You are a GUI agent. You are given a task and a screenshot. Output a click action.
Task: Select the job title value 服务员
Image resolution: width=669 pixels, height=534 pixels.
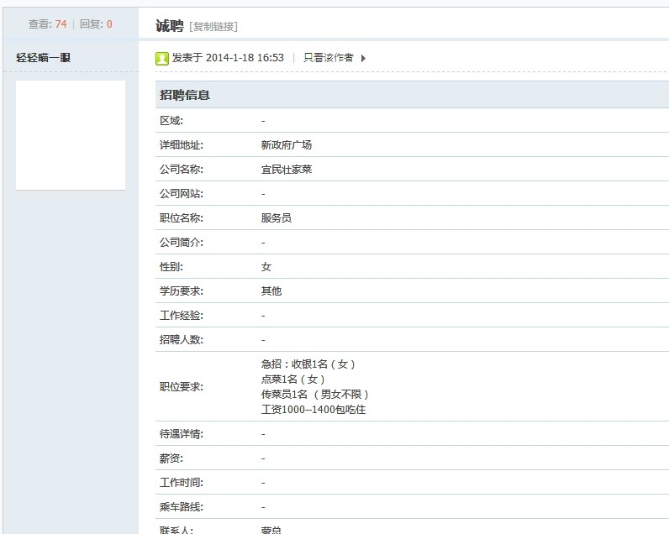pos(276,217)
